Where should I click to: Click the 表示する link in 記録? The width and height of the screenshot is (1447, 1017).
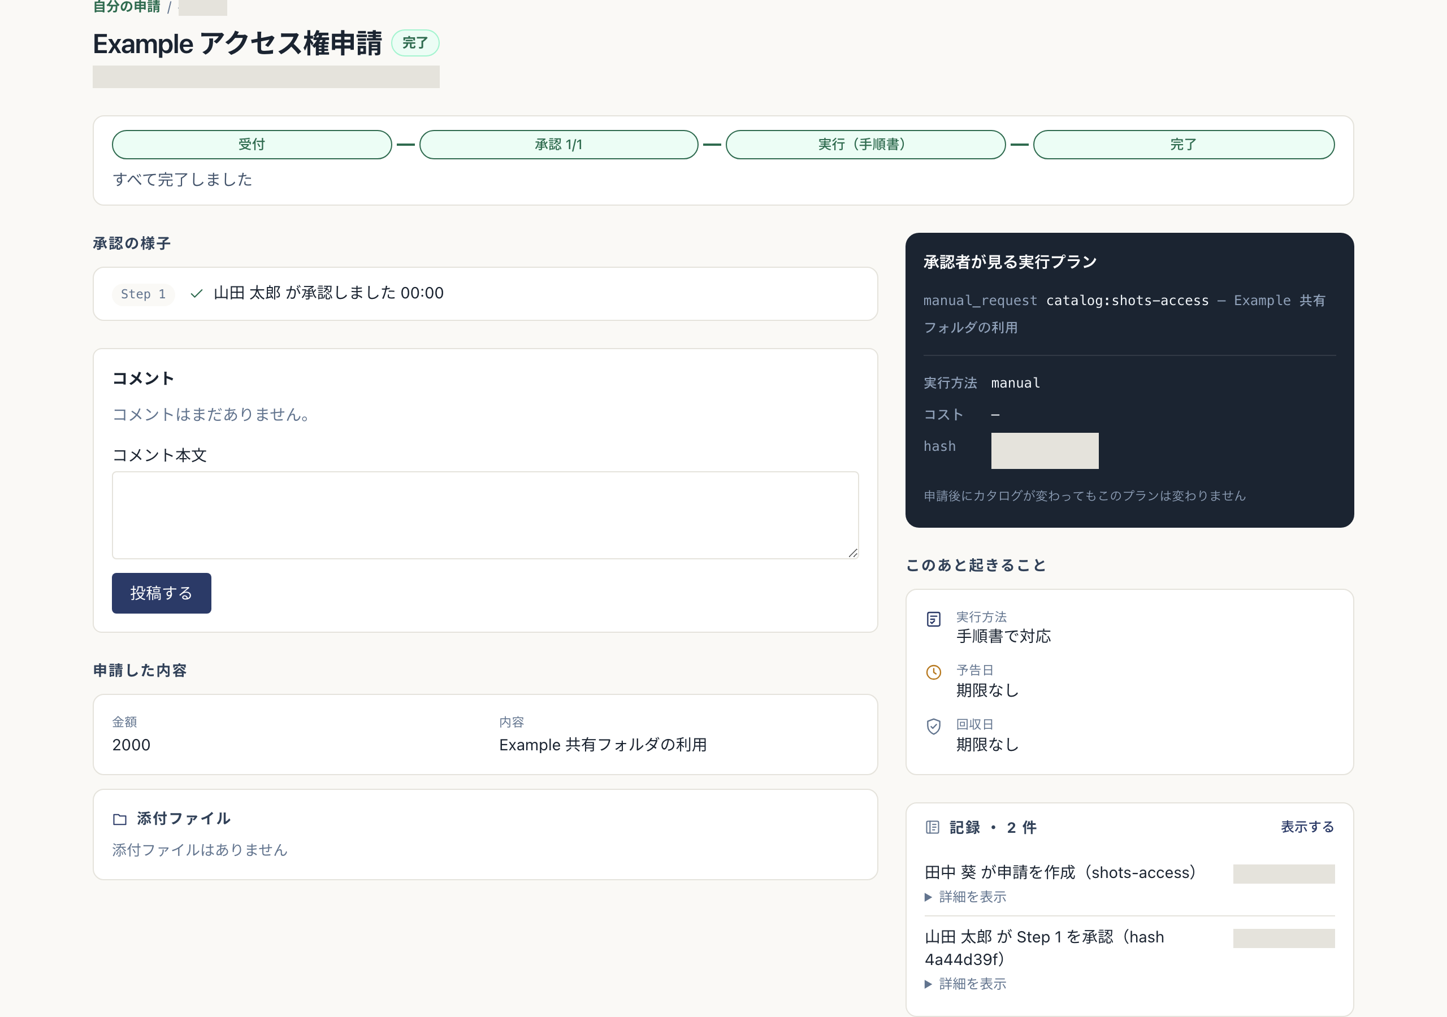pyautogui.click(x=1307, y=827)
